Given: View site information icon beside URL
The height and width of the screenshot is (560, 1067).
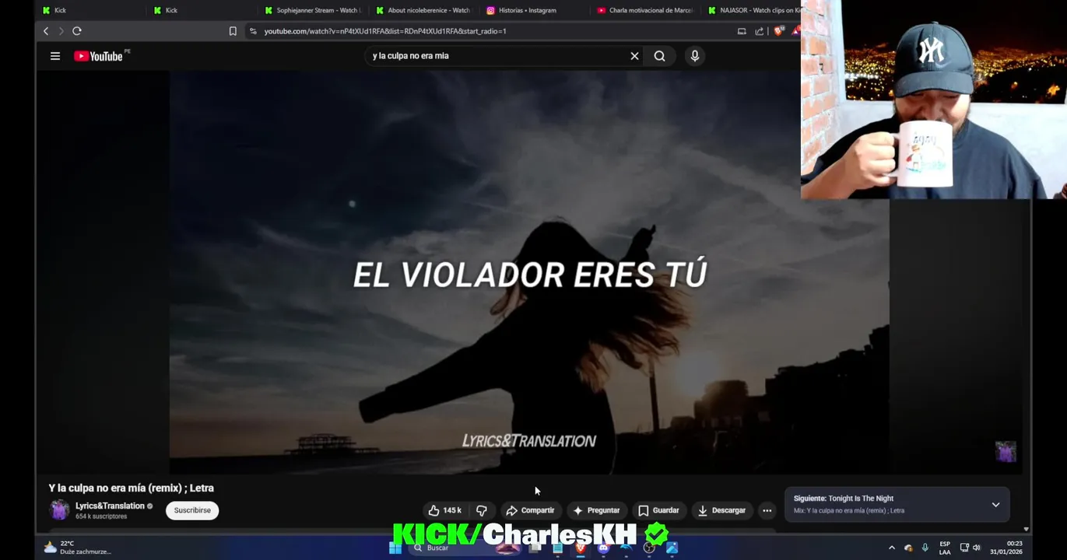Looking at the screenshot, I should pos(253,31).
